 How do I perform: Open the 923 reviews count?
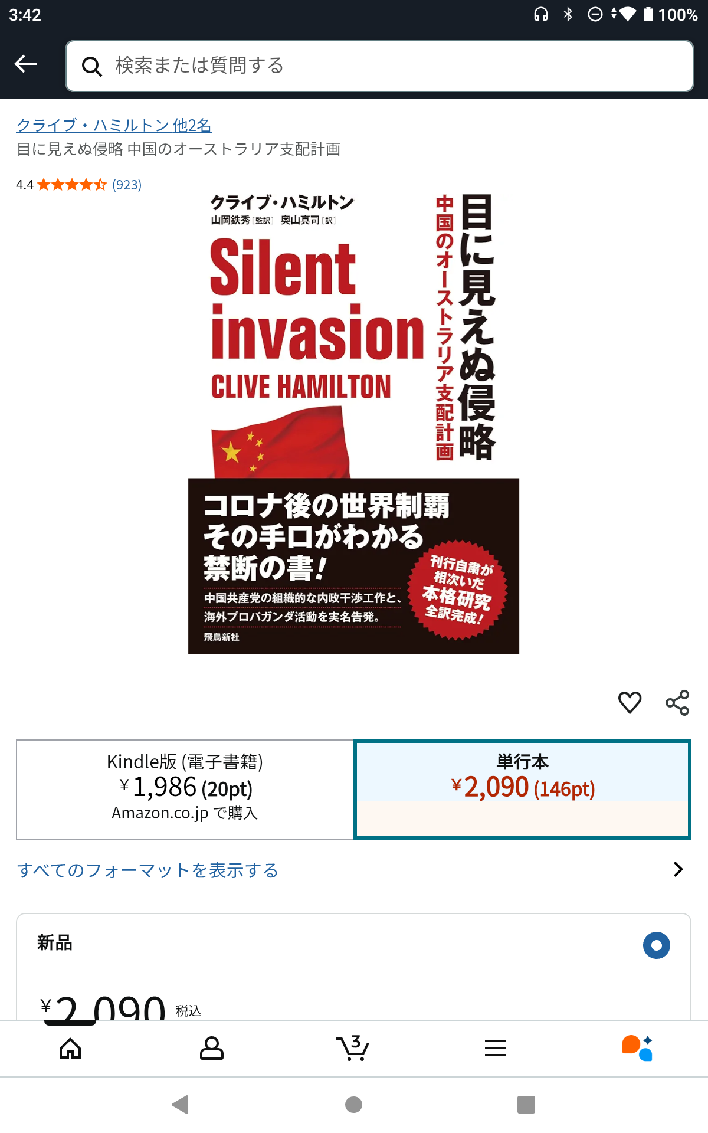[x=127, y=185]
